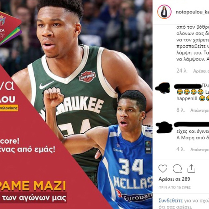
Task: Open the notopoulou_ka username link
Action: [192, 12]
